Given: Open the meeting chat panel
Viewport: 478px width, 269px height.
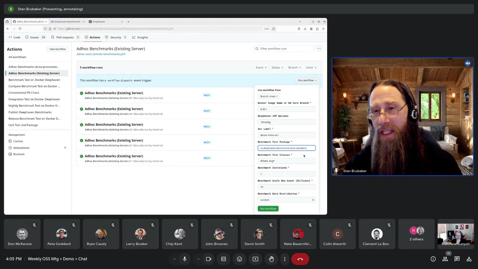Looking at the screenshot, I should click(457, 259).
